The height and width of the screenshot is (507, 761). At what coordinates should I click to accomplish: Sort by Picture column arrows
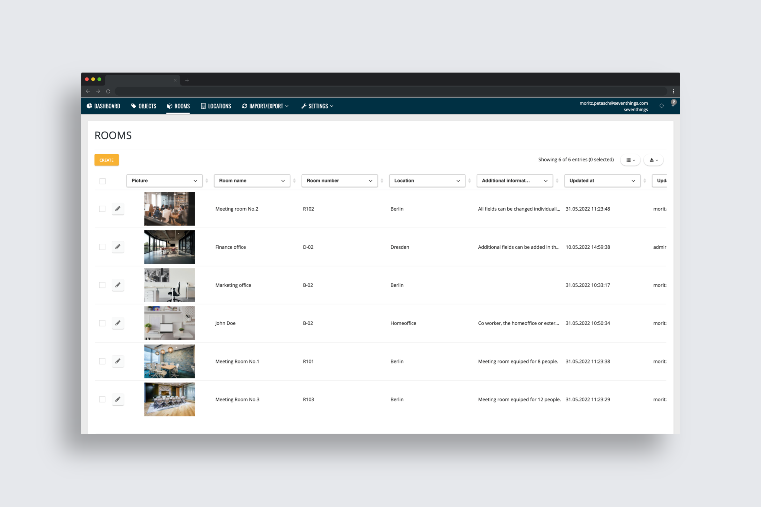[x=207, y=181]
